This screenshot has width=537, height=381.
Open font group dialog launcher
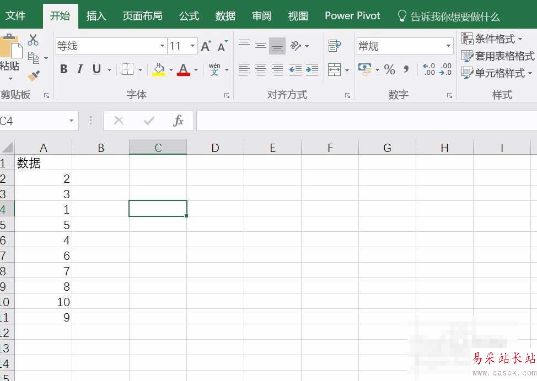227,95
